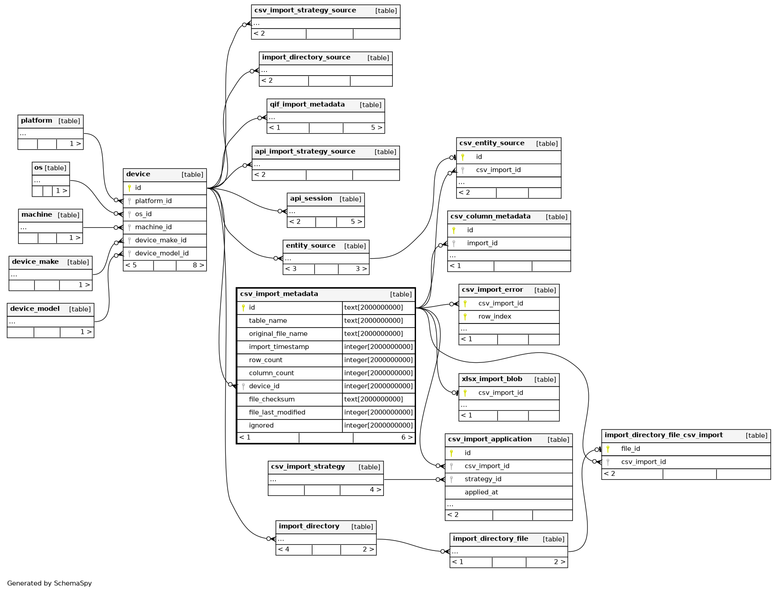This screenshot has height=592, width=778.
Task: Click the gray key icon next to os_id
Action: [x=129, y=214]
